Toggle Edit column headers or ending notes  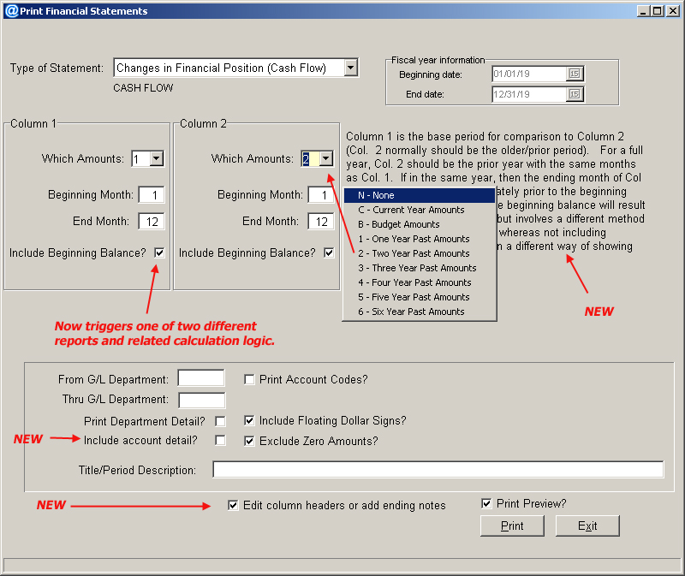point(233,505)
